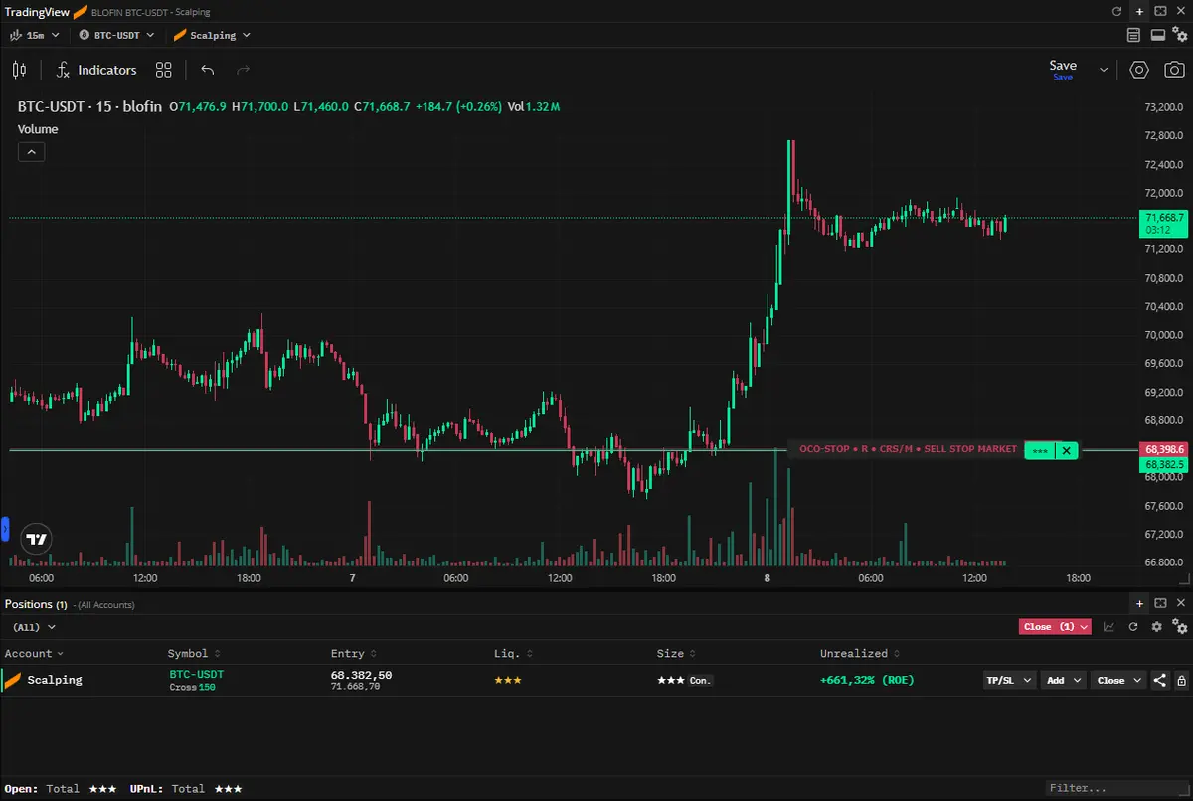1193x801 pixels.
Task: Open the Close (1) all positions dropdown
Action: click(x=1055, y=627)
